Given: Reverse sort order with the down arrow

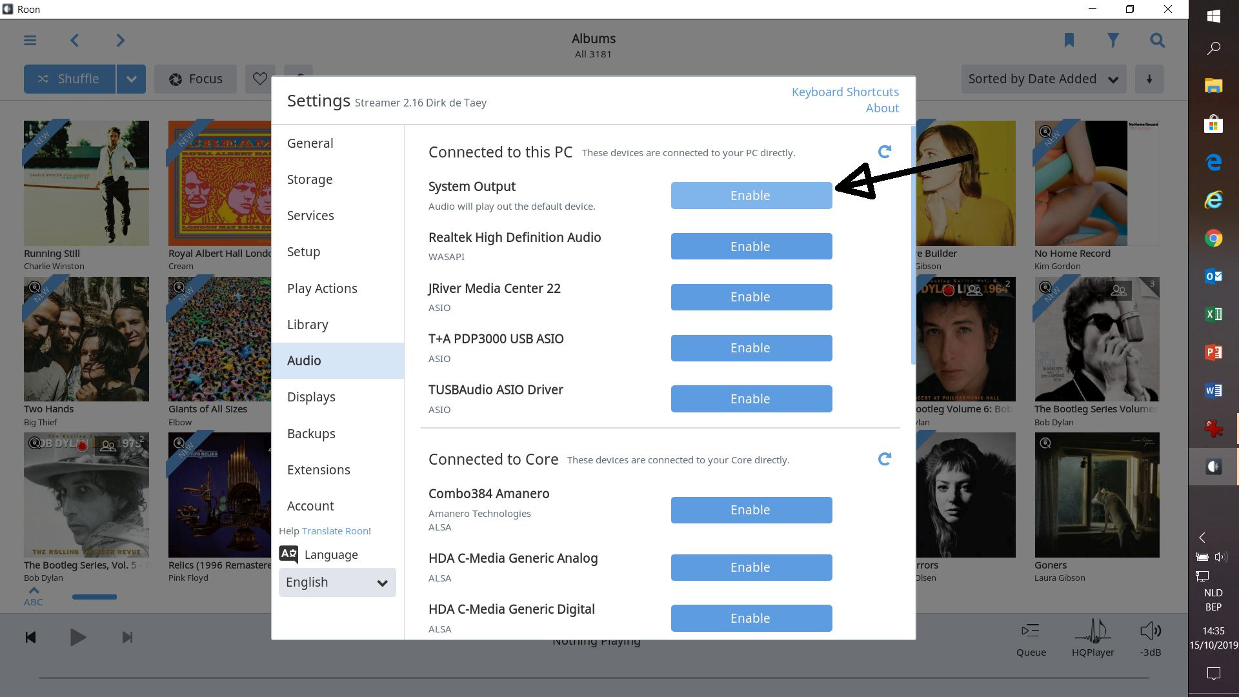Looking at the screenshot, I should coord(1149,79).
